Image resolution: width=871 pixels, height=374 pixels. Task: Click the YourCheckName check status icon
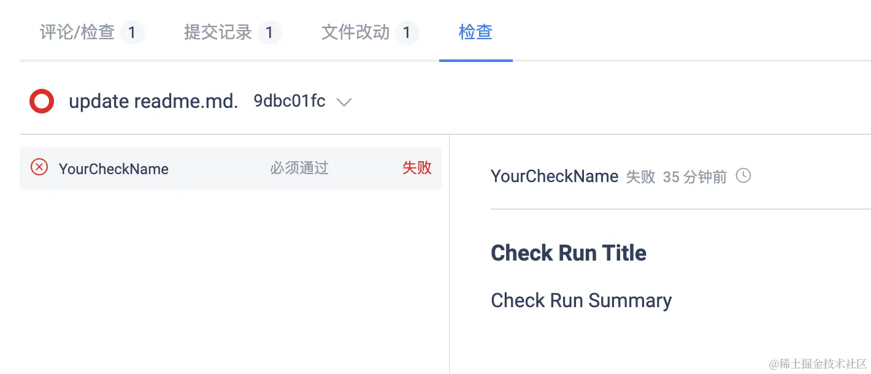click(x=39, y=167)
